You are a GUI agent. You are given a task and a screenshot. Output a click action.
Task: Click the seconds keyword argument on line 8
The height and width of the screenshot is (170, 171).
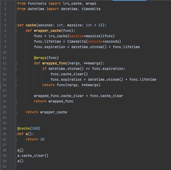(x=95, y=42)
